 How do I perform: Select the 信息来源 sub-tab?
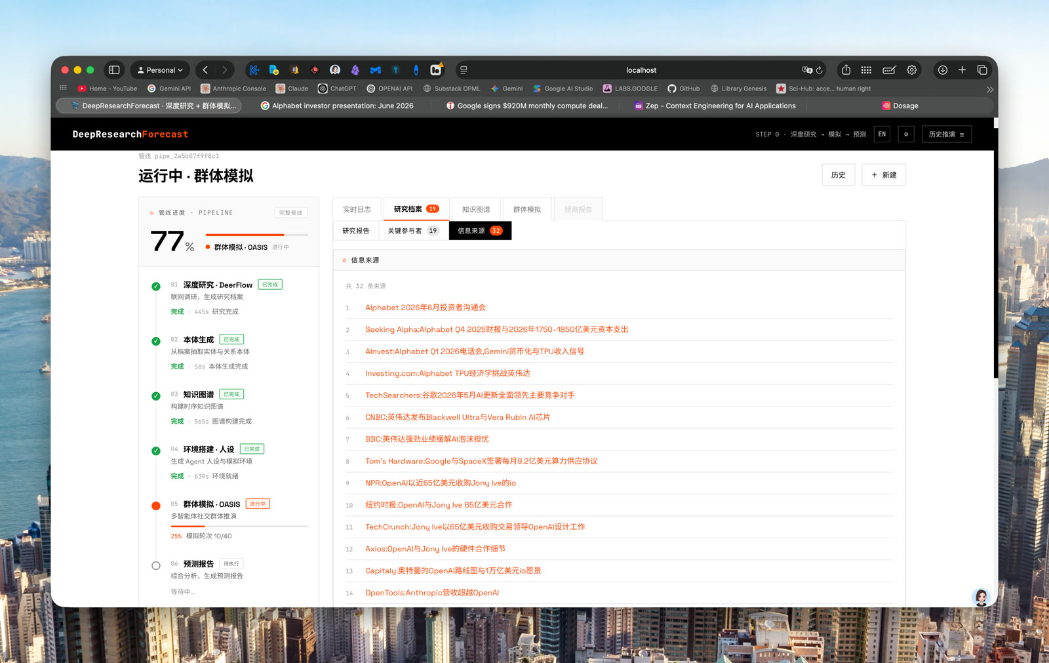pos(480,231)
